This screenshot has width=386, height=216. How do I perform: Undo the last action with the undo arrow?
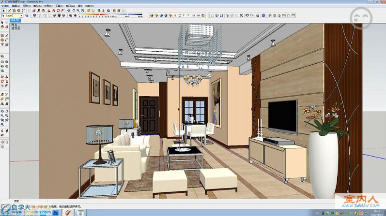[247, 15]
